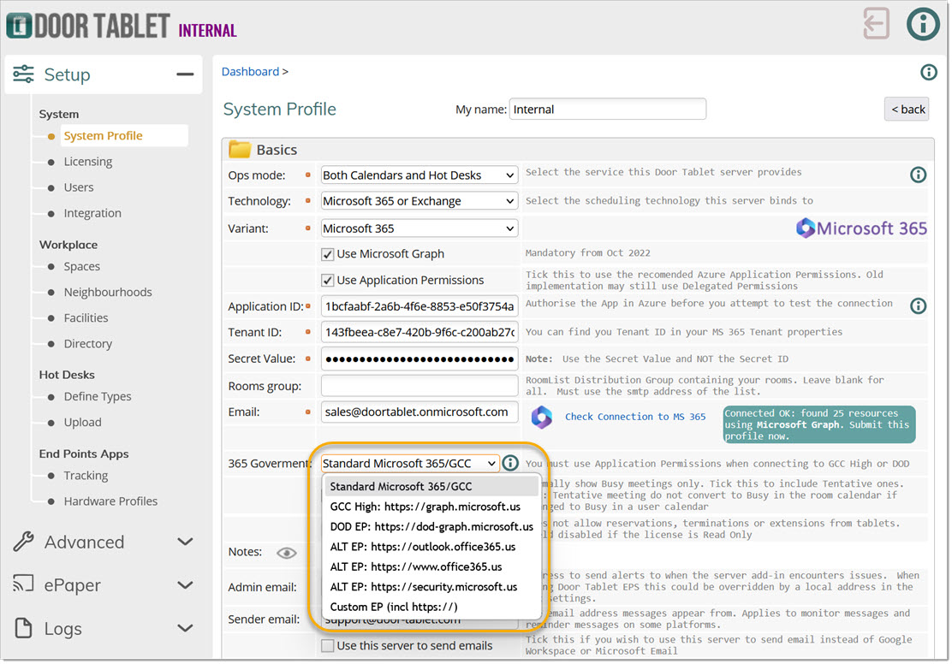The width and height of the screenshot is (952, 664).
Task: Choose ALT EP www.office365.us option
Action: click(x=431, y=566)
